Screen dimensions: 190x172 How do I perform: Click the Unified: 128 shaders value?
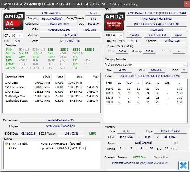[172, 41]
